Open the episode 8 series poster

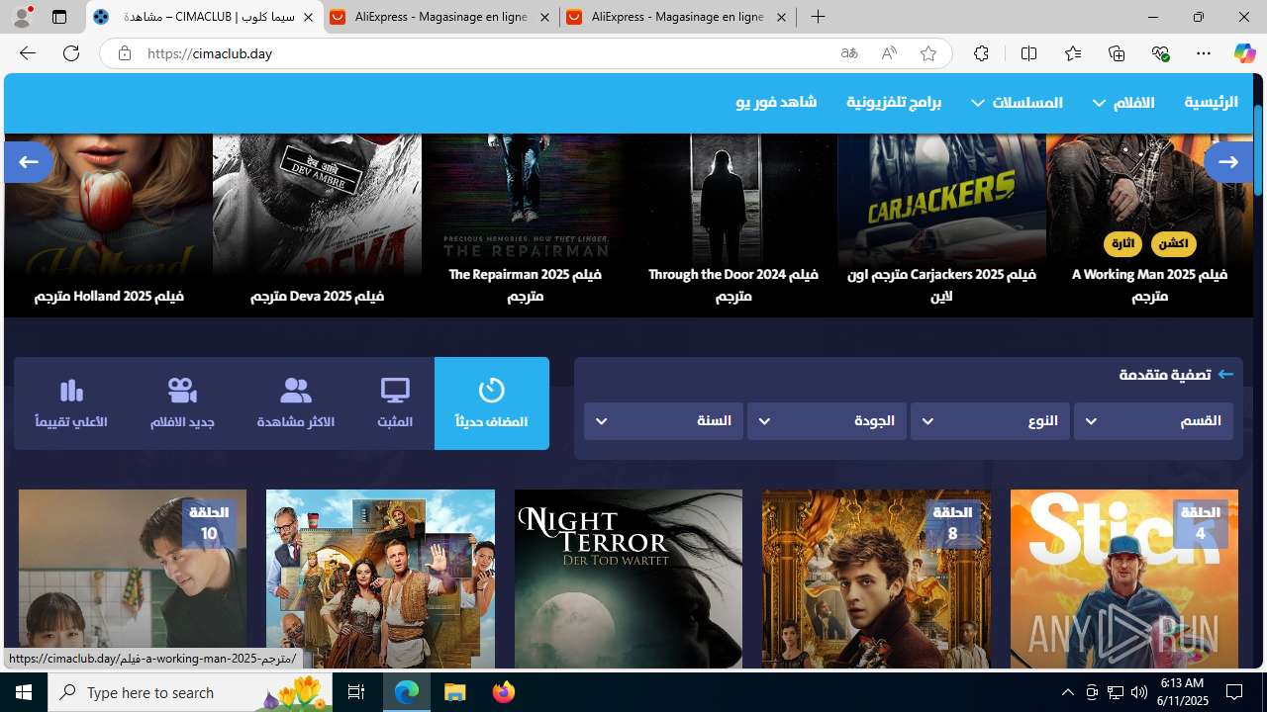click(x=876, y=578)
